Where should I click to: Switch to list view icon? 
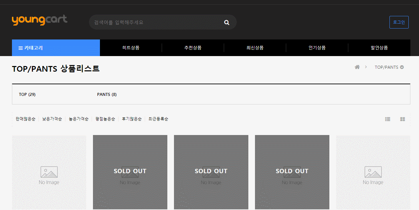[x=387, y=119]
